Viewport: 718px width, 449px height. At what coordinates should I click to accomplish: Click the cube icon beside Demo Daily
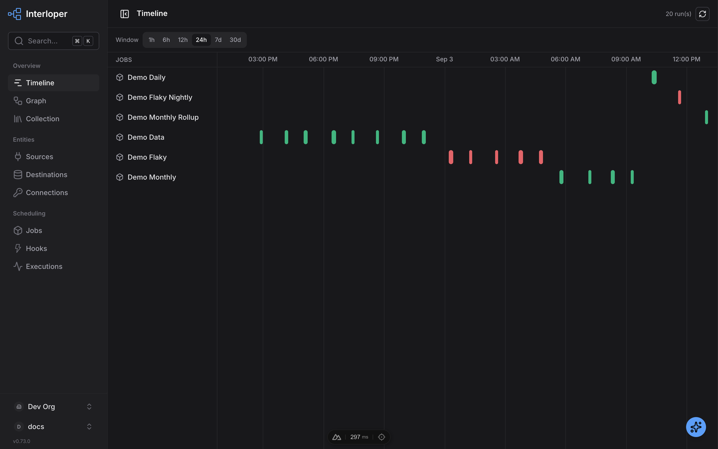120,77
